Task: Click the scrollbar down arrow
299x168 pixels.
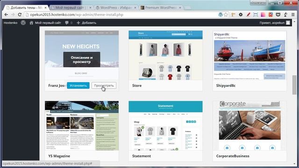Action: [295, 164]
